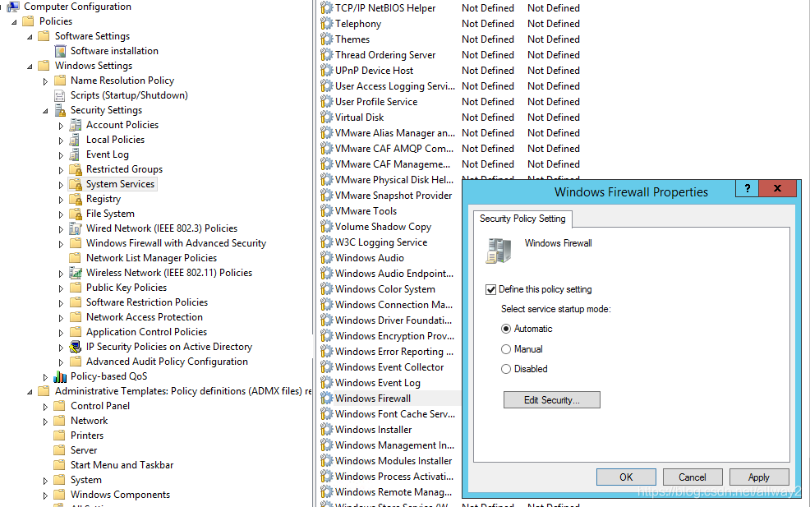
Task: Click the Wired Network policies icon
Action: [76, 228]
